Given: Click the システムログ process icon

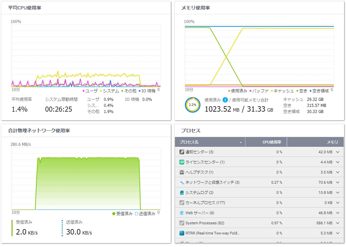Looking at the screenshot, I should coord(182,193).
